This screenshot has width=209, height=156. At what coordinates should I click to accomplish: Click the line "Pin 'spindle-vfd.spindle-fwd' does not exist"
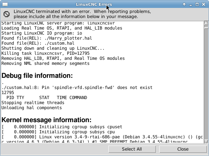[x=97, y=88]
